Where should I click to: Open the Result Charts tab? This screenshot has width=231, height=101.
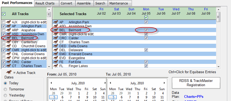tap(46, 3)
